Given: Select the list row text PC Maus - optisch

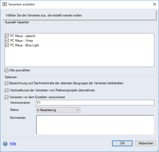Looking at the screenshot, I should coord(23,36).
